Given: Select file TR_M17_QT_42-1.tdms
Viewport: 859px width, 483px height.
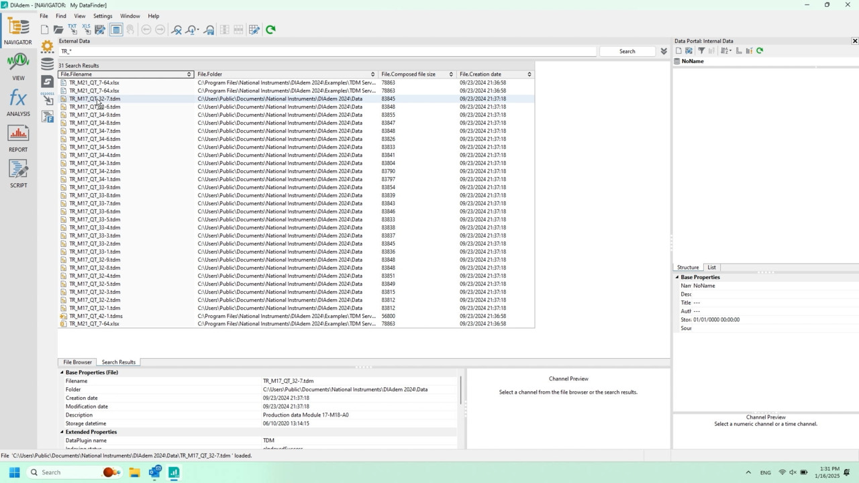Looking at the screenshot, I should point(96,316).
